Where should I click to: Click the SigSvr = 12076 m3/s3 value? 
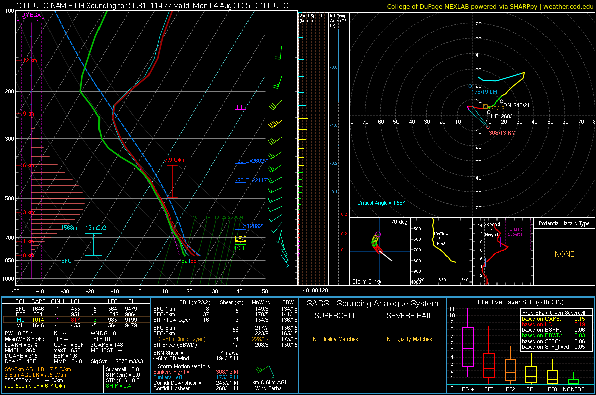click(117, 362)
